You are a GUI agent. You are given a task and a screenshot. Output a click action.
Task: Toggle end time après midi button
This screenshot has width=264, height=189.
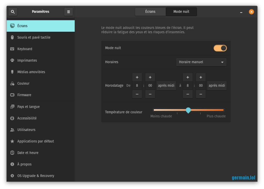(217, 86)
